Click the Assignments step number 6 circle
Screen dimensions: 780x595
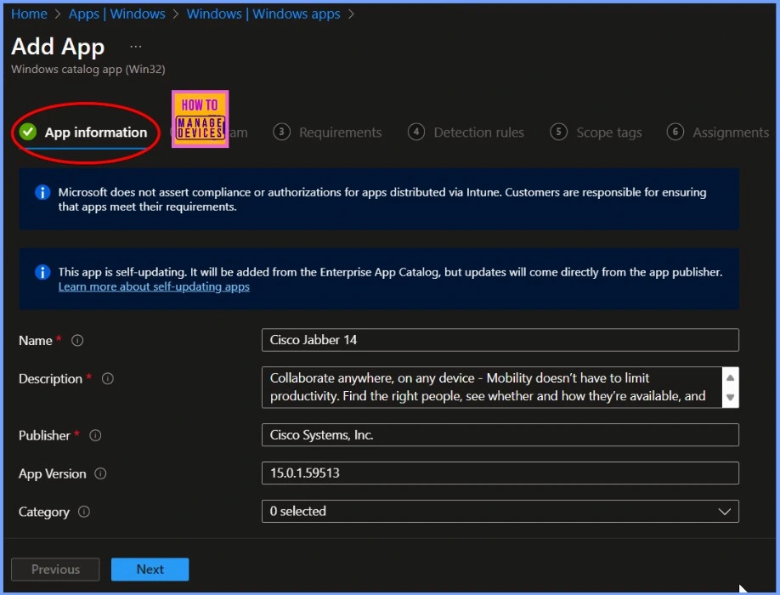(675, 132)
